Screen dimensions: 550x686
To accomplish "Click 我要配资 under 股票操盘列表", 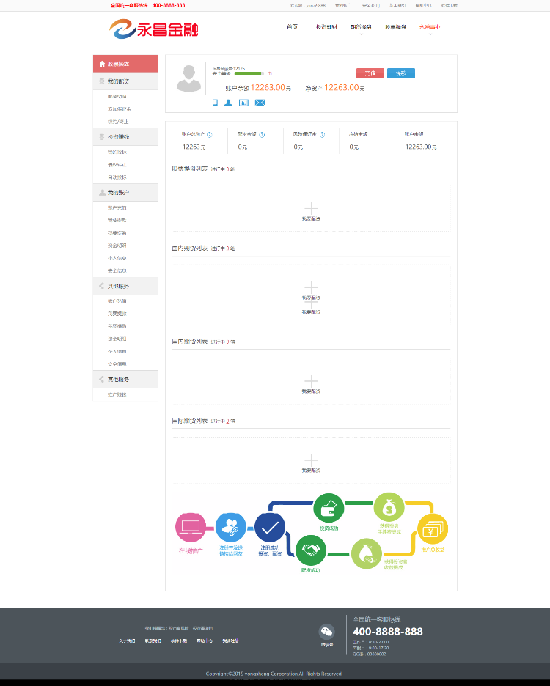I will 311,218.
